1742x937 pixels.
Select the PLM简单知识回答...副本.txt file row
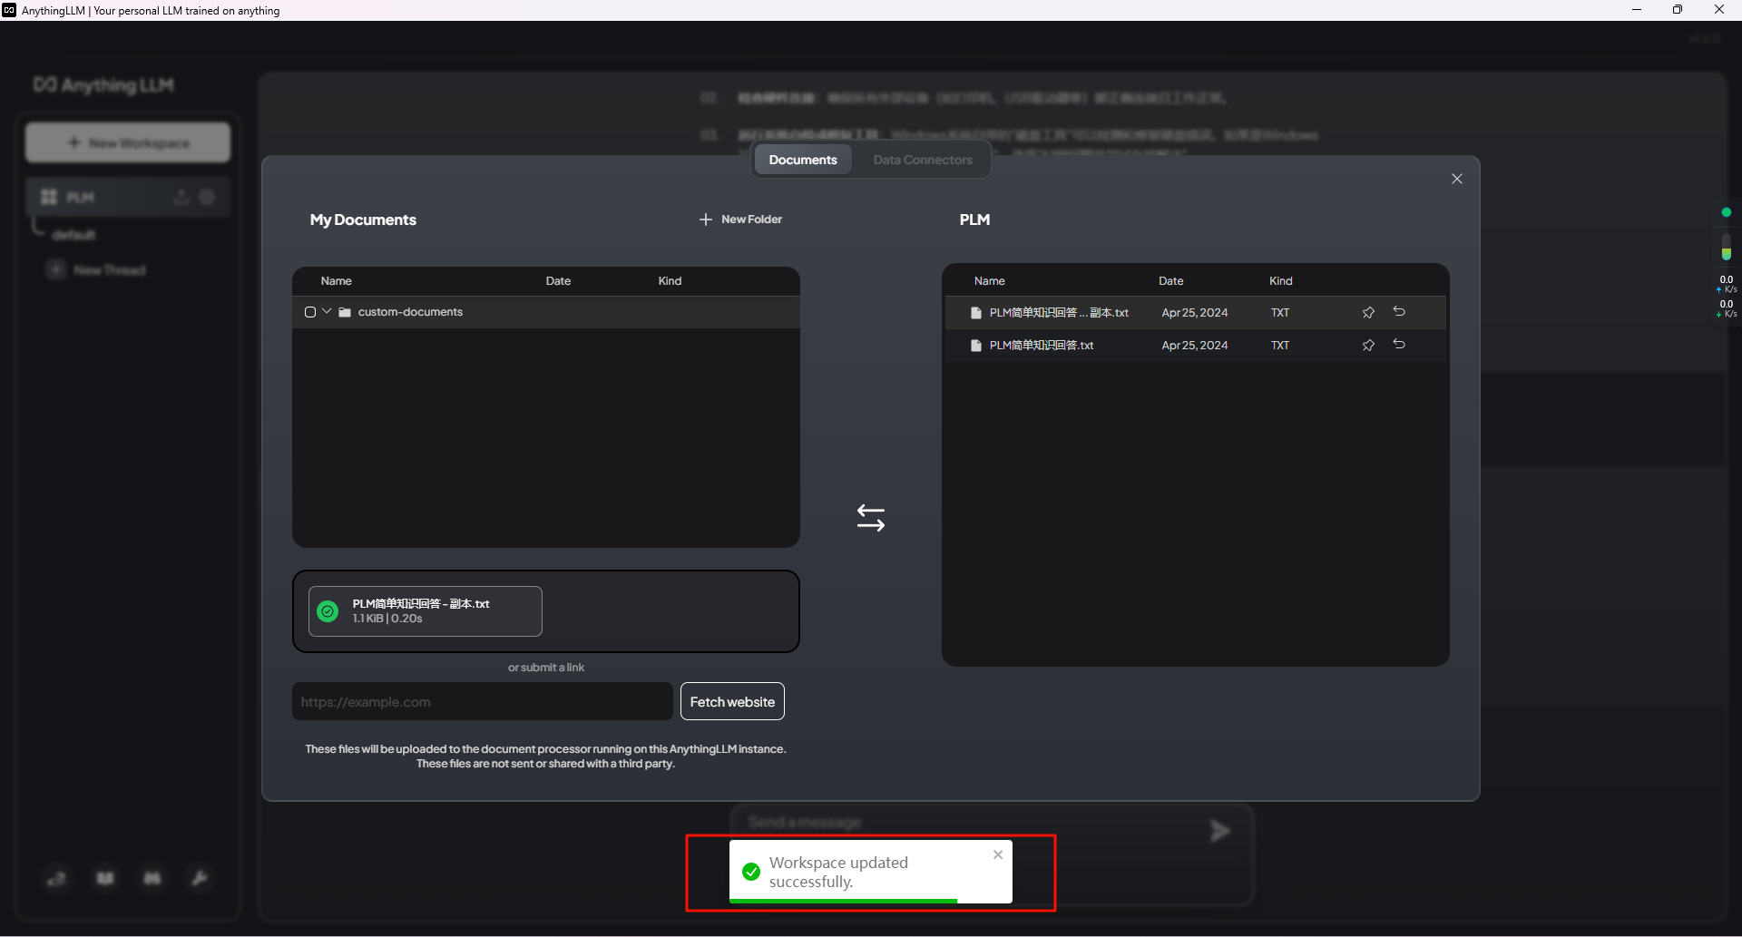1196,312
